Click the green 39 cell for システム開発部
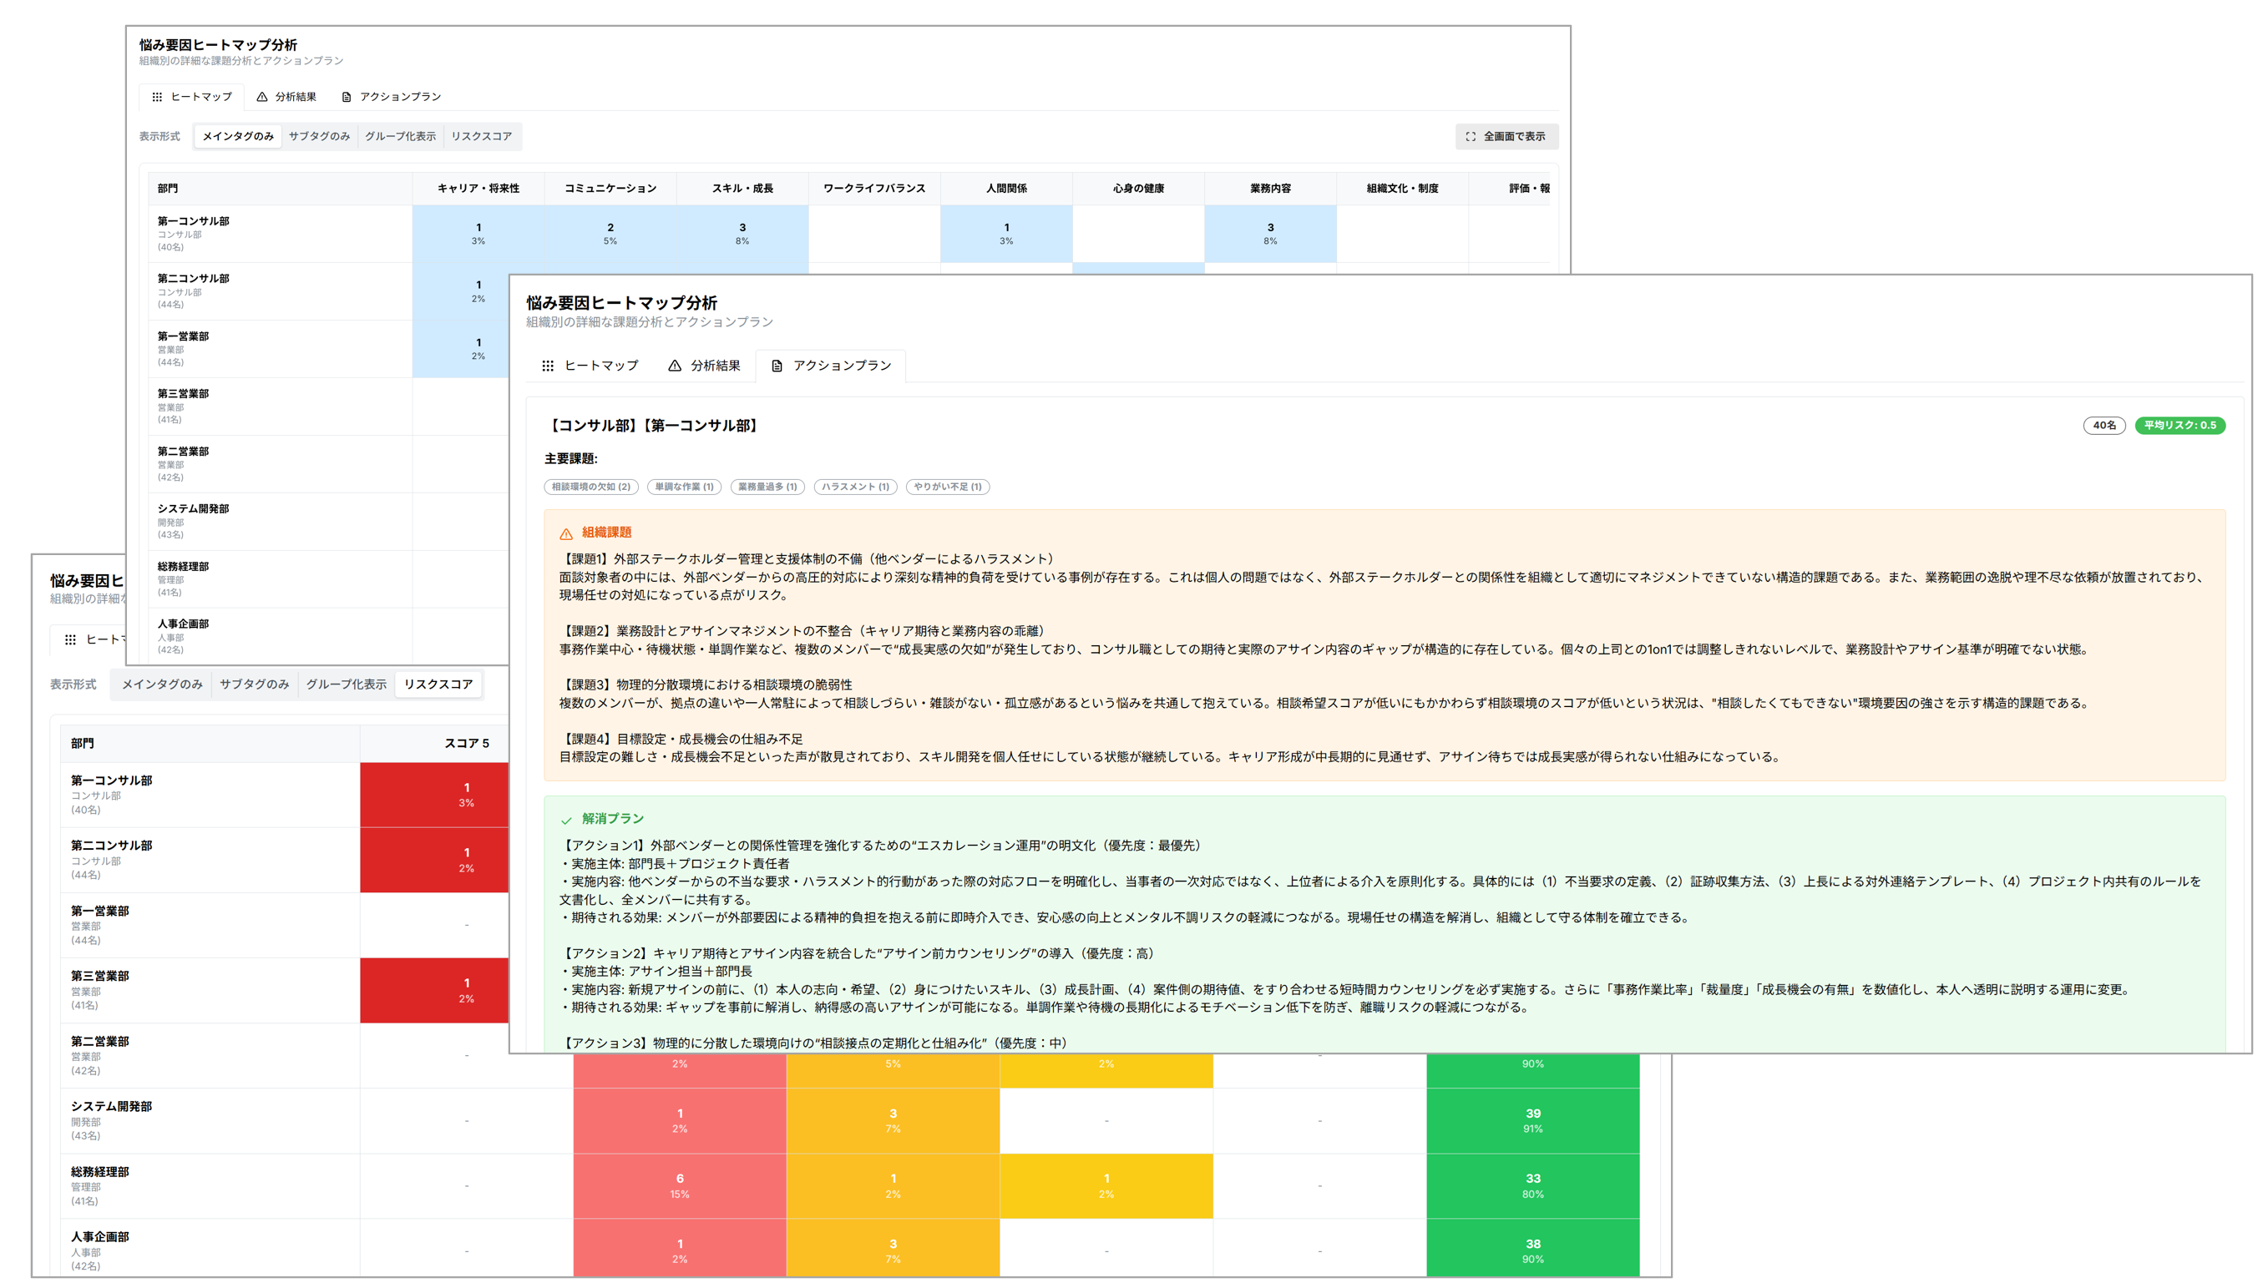Image resolution: width=2268 pixels, height=1288 pixels. coord(1531,1120)
